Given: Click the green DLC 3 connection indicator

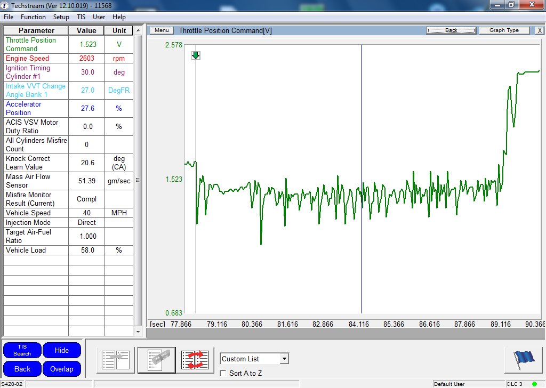Looking at the screenshot, I should click(x=534, y=384).
